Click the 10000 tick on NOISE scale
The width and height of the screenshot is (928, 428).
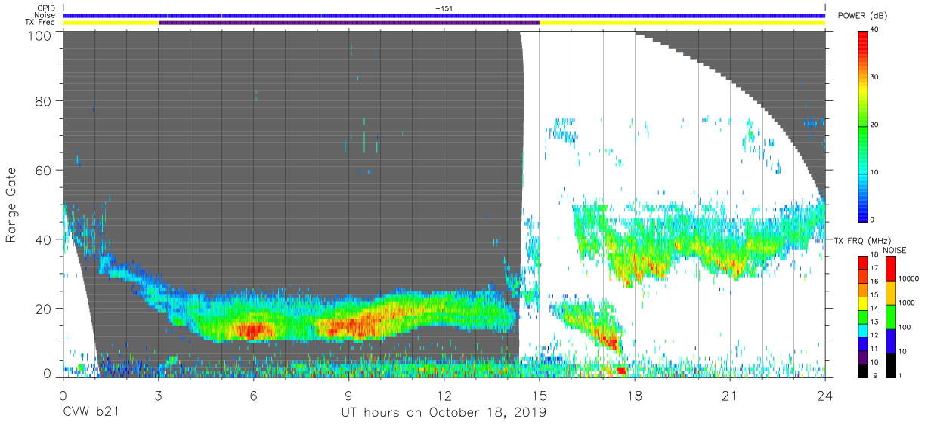coord(908,279)
